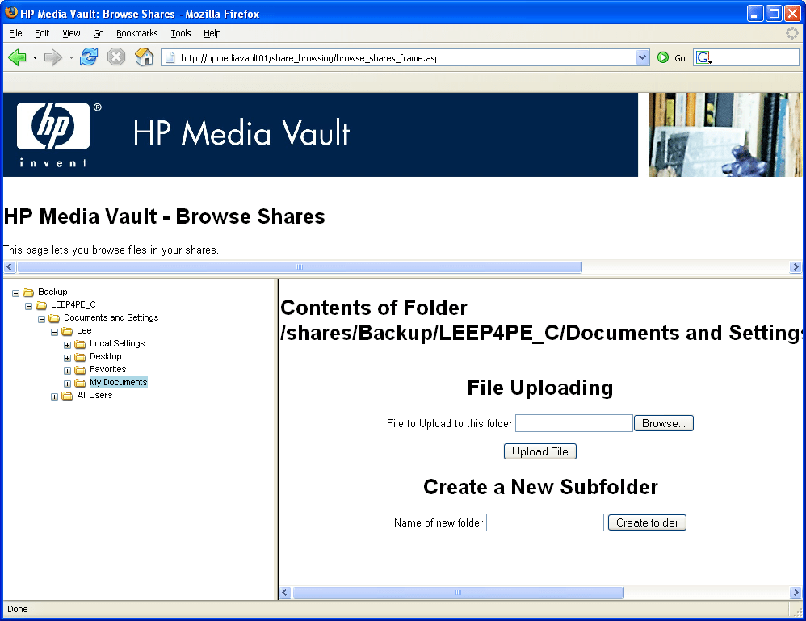806x621 pixels.
Task: Click the Browse... button for file upload
Action: pos(663,422)
